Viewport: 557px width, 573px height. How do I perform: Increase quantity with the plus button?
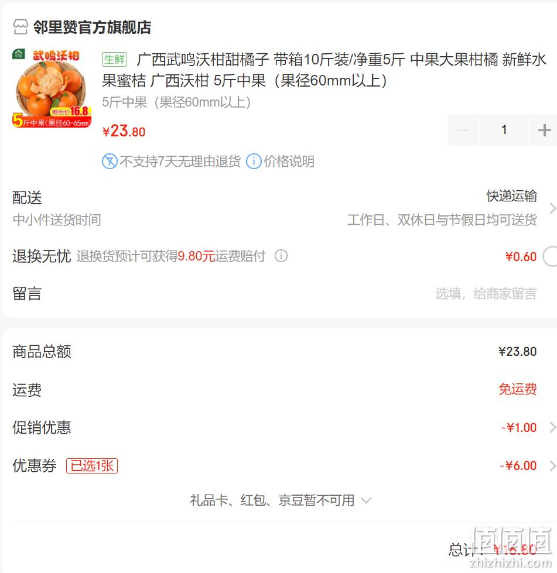coord(544,130)
